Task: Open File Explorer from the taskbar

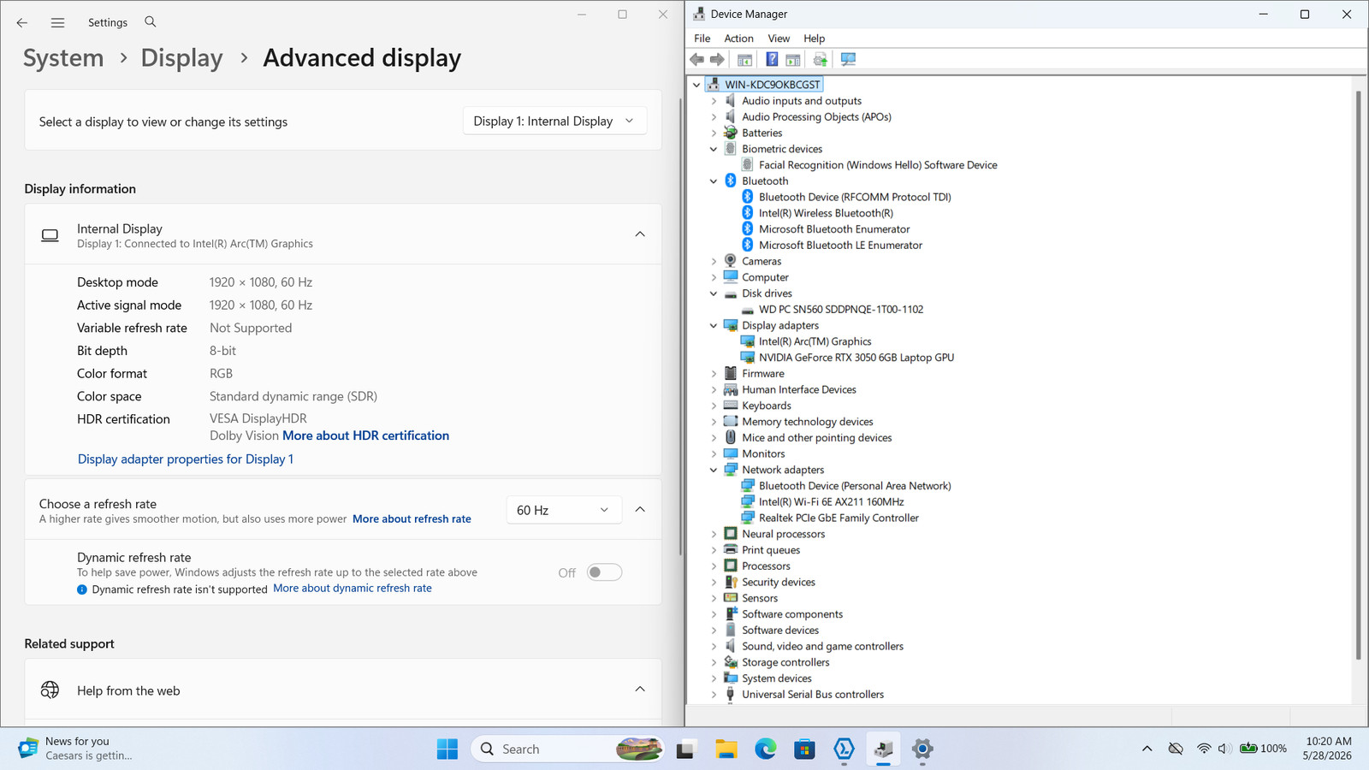Action: [726, 749]
